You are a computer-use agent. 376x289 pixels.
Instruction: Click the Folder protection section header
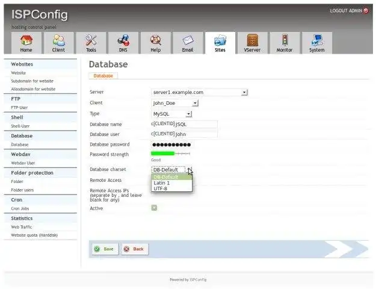pos(40,173)
